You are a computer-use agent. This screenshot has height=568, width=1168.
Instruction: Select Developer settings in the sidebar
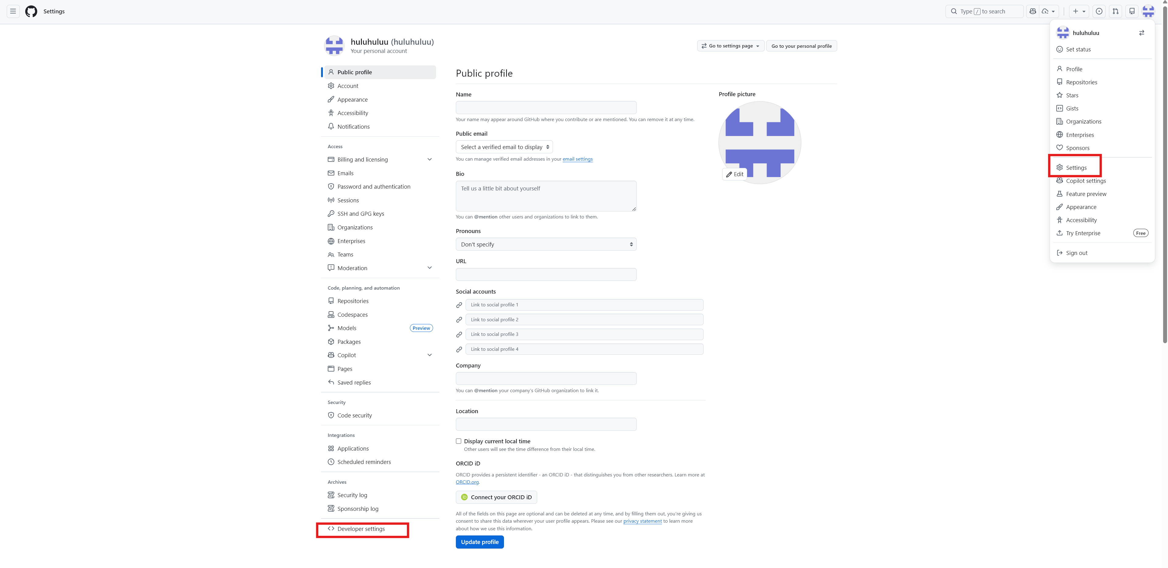pos(361,529)
